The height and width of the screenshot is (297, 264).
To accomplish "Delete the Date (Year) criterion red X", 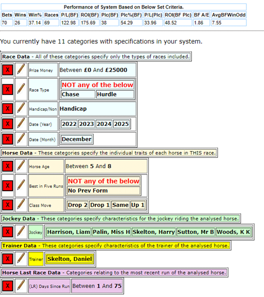I will click(8, 124).
